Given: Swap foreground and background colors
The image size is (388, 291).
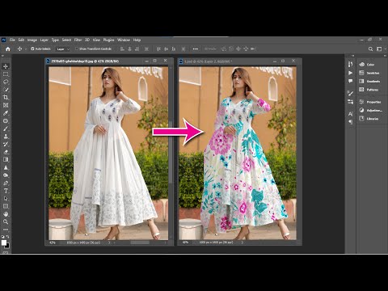Looking at the screenshot, I should 8,237.
